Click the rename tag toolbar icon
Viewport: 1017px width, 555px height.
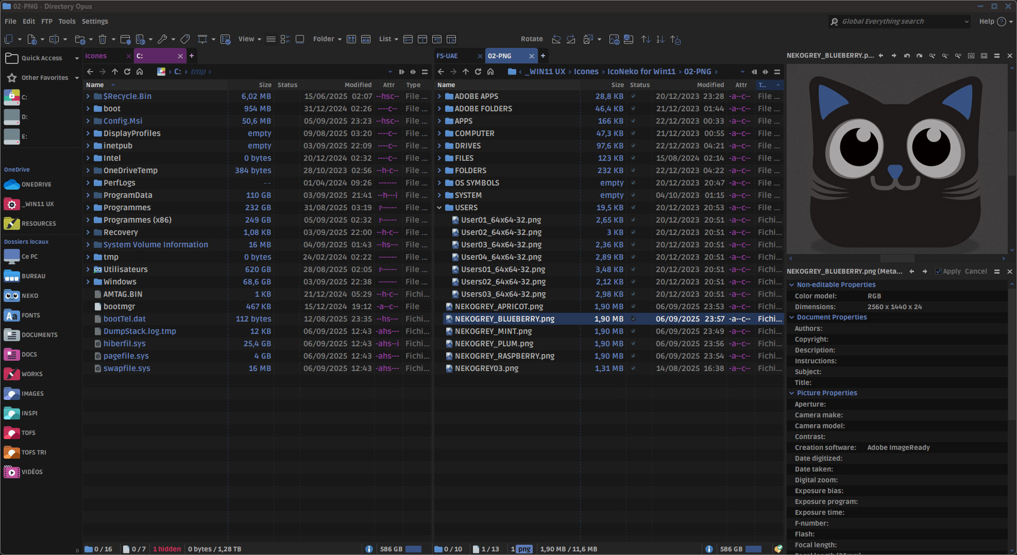coord(185,39)
